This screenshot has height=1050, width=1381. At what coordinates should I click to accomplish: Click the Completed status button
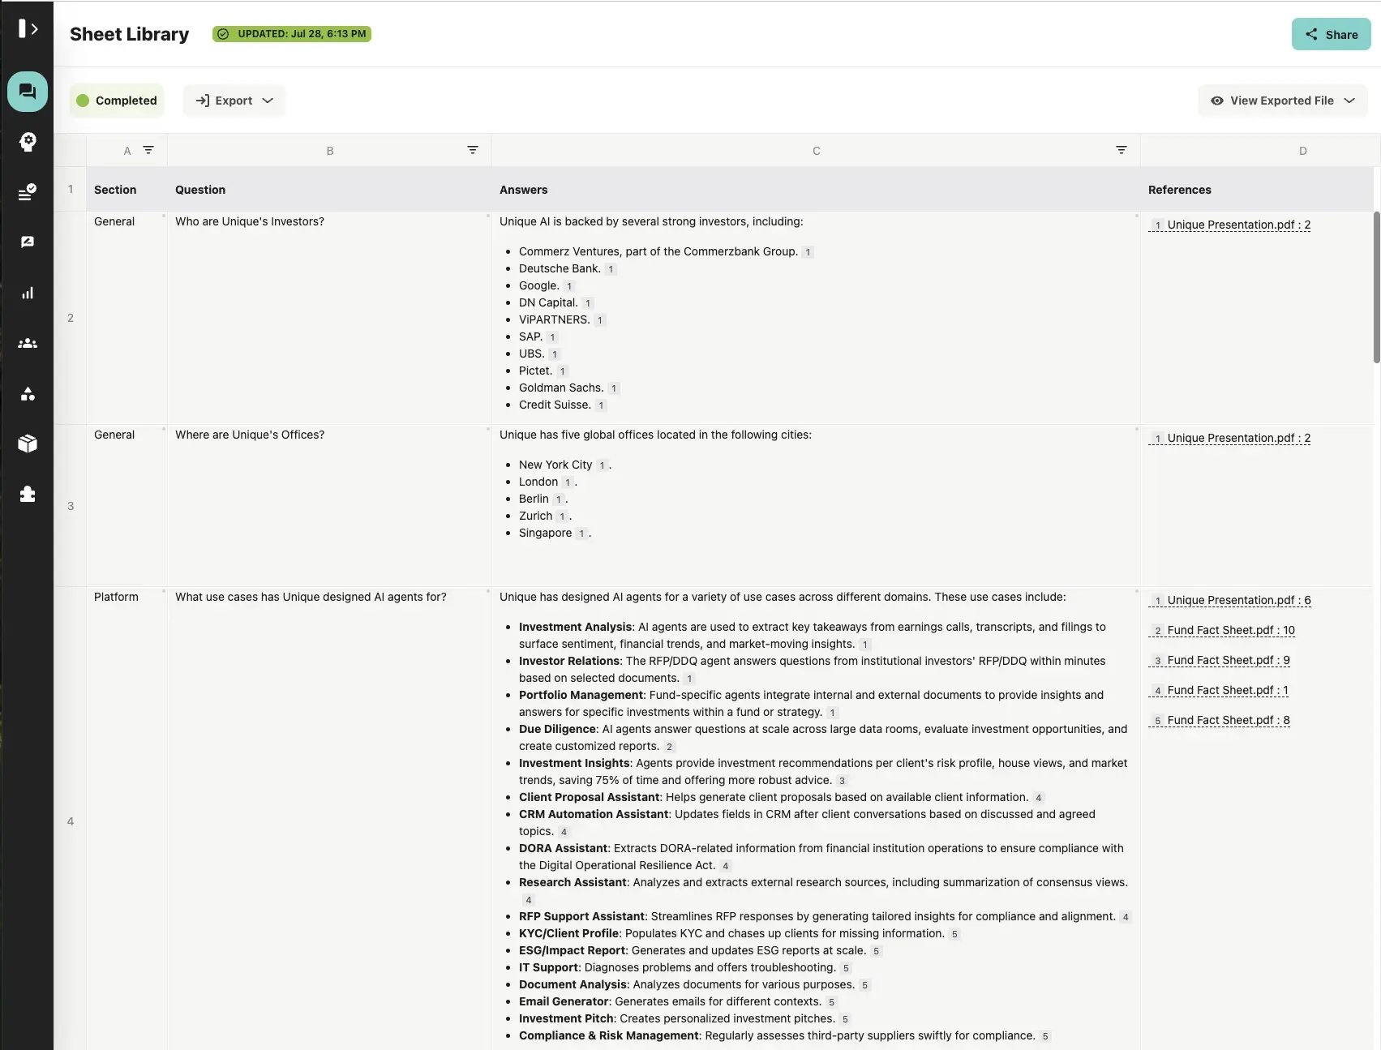(x=117, y=101)
